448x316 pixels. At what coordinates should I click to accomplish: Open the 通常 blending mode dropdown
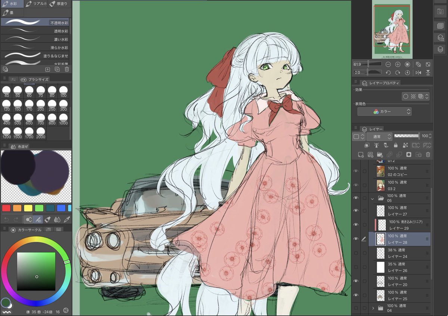[x=379, y=136]
